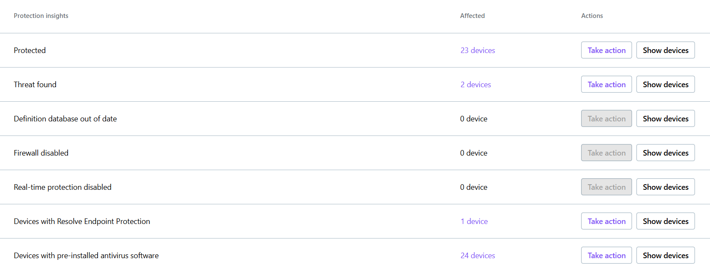The width and height of the screenshot is (710, 271).
Task: Take action on Threat found row
Action: click(x=606, y=84)
